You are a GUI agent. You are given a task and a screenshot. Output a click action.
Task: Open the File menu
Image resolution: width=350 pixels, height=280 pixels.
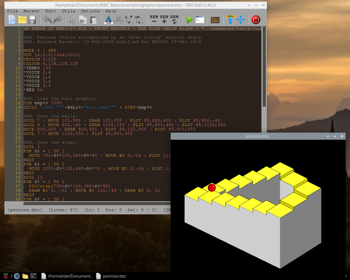coord(12,11)
